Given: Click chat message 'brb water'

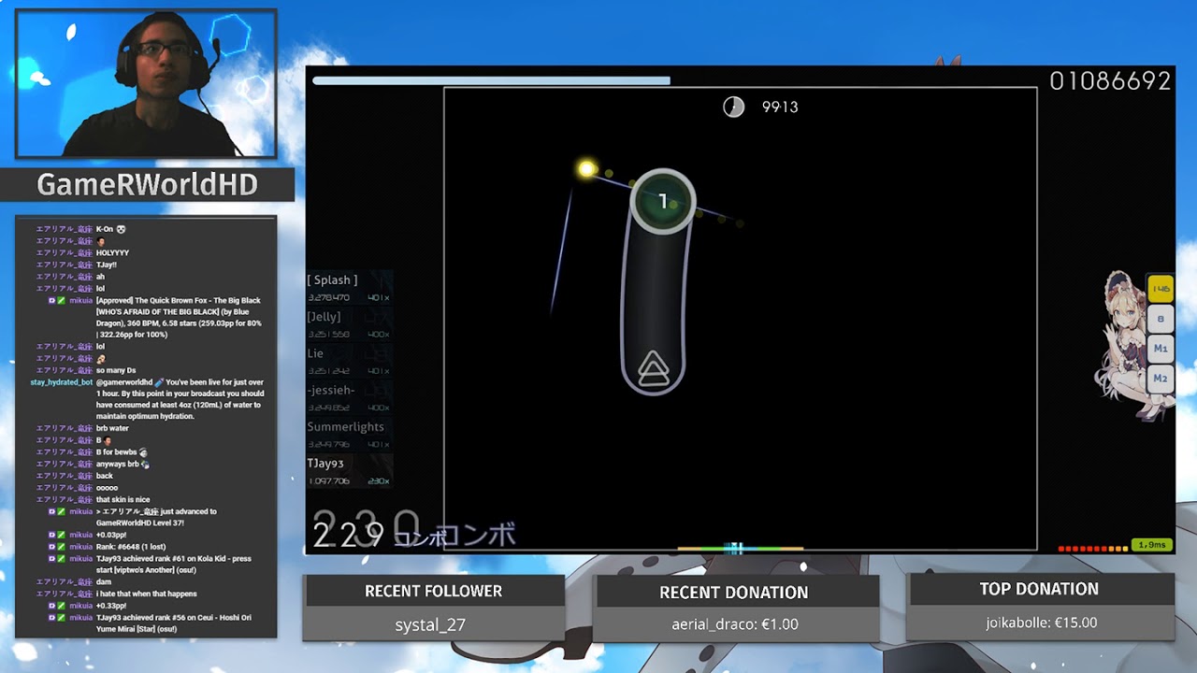Looking at the screenshot, I should coord(112,428).
